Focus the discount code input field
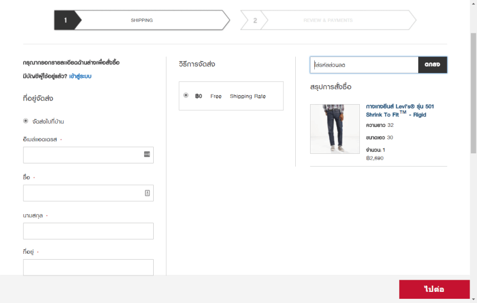 pos(365,65)
